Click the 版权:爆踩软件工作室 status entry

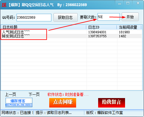tap(105, 113)
